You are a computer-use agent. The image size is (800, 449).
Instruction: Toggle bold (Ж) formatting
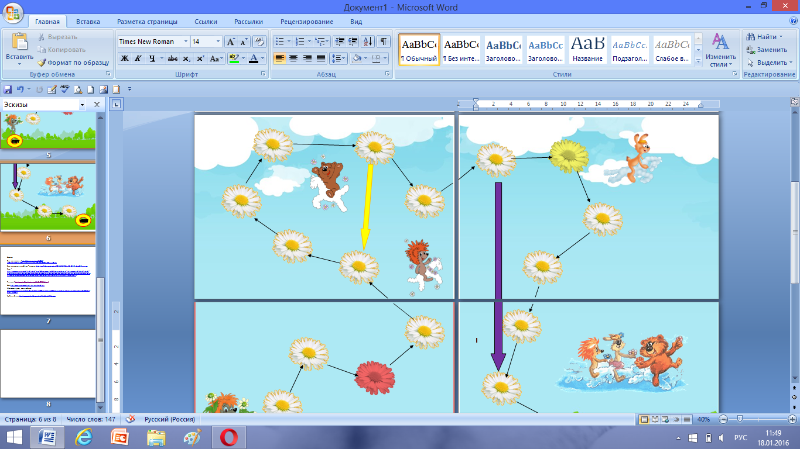124,58
